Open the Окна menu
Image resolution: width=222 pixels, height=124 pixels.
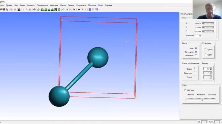pos(100,5)
